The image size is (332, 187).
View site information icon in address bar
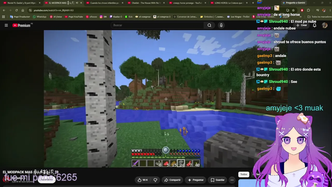pyautogui.click(x=30, y=10)
